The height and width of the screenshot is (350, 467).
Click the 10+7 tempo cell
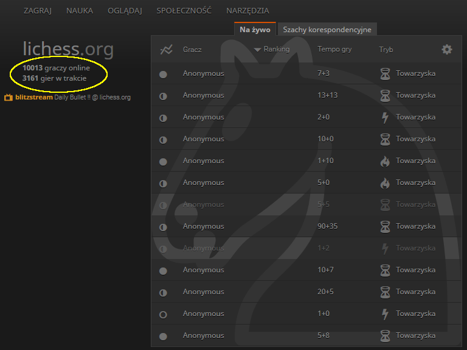[x=325, y=270]
